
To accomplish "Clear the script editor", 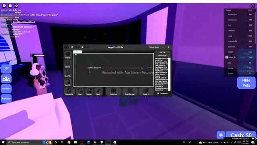I will [80, 91].
